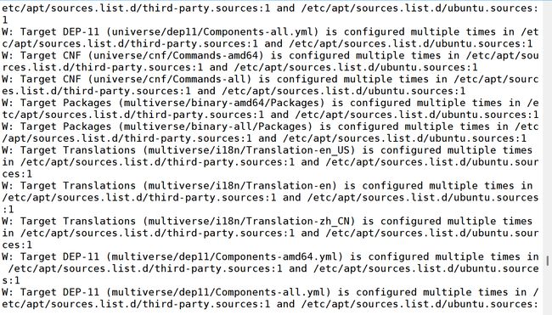
Task: Click the CNF label on the Commands-all line
Action: tap(72, 79)
